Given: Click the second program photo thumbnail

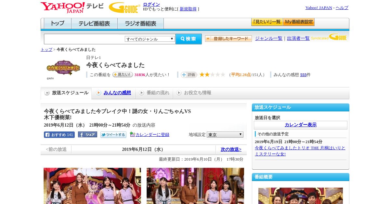Looking at the screenshot, I should [x=195, y=186].
